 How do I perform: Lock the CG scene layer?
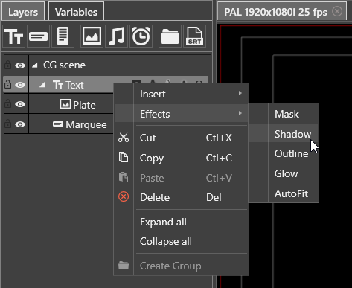[7, 65]
